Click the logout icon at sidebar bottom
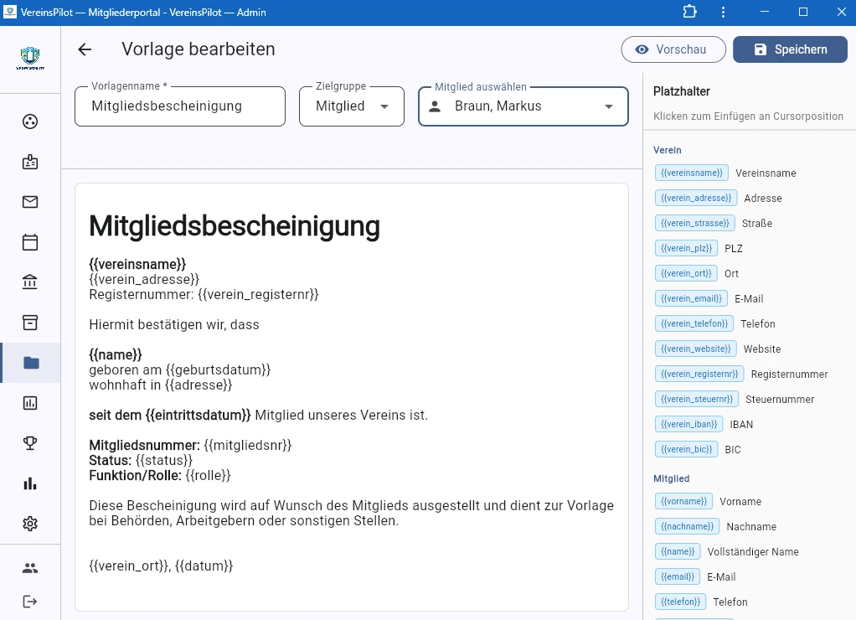The image size is (856, 620). (x=30, y=601)
